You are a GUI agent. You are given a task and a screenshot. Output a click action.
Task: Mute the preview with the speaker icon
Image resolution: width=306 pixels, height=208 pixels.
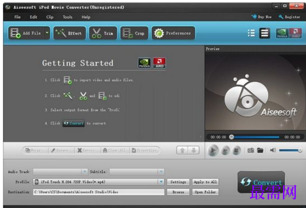pyautogui.click(x=273, y=150)
